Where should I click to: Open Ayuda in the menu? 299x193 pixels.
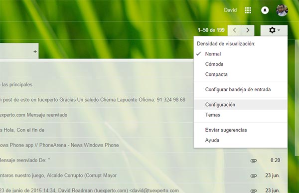[241, 140]
